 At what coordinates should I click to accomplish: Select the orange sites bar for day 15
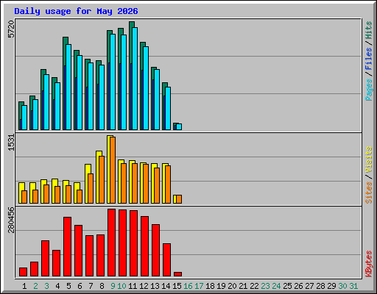(x=179, y=199)
